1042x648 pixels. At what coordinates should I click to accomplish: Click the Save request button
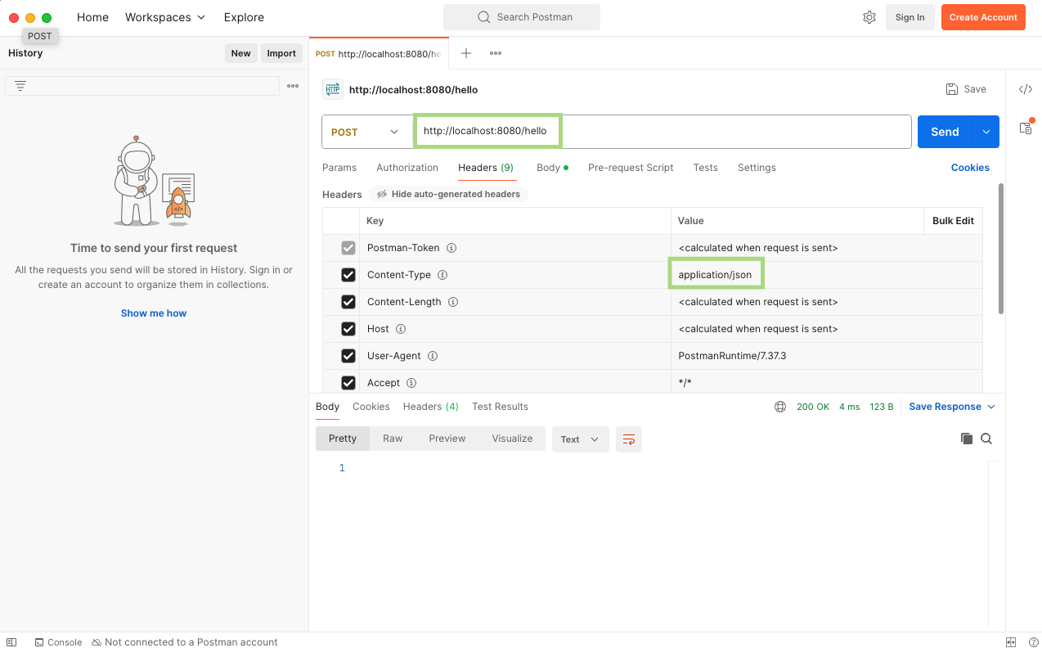[x=966, y=89]
